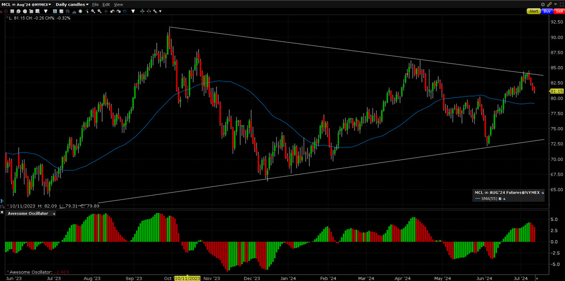Open chart settings with the wrench icon
The image size is (565, 281).
point(155,11)
